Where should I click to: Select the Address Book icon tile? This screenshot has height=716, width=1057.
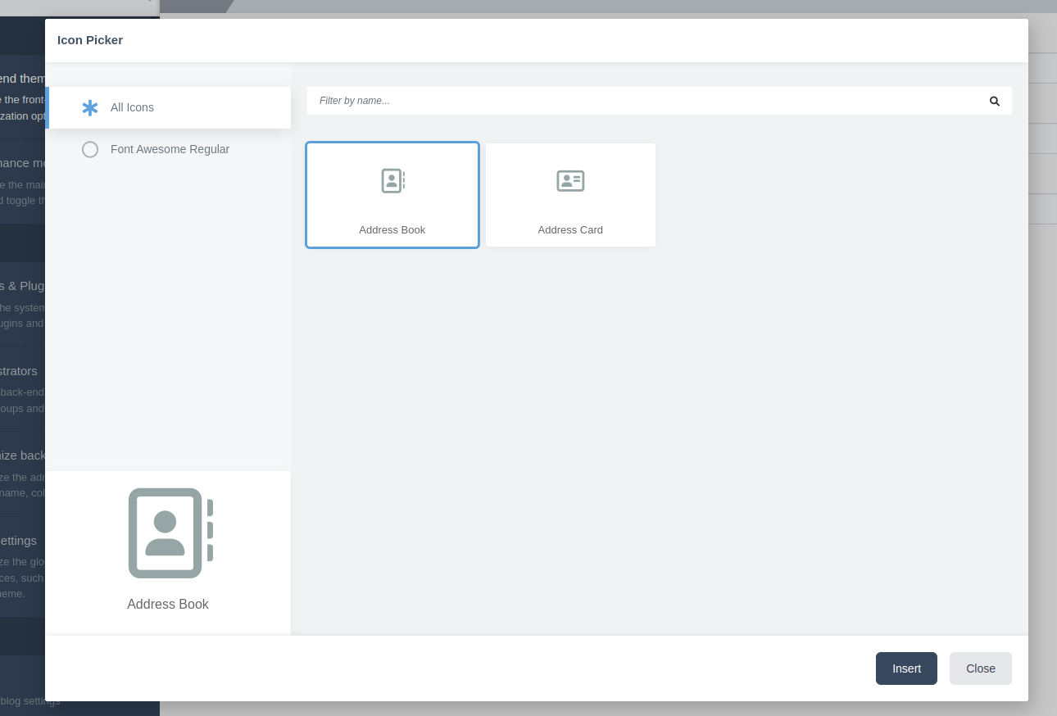pos(392,195)
